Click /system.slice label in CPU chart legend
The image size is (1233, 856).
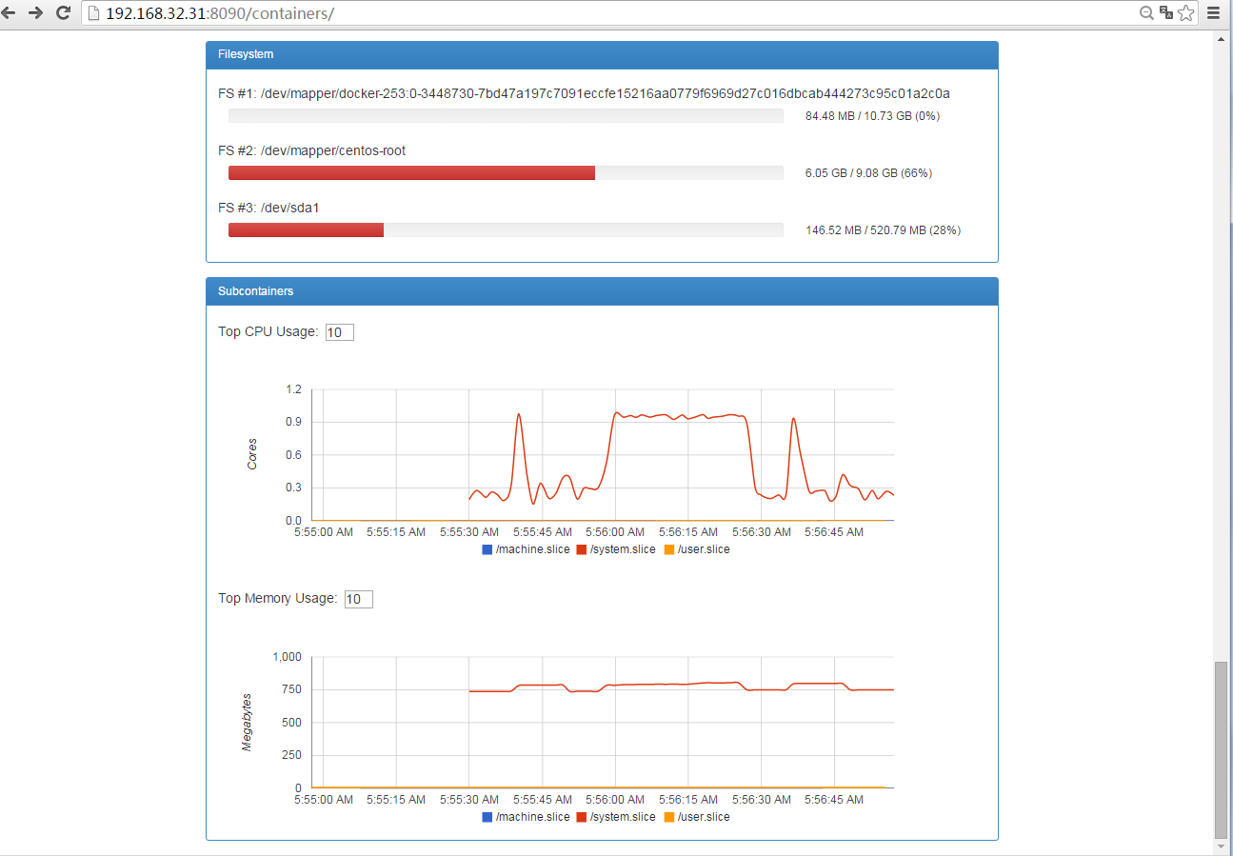623,549
